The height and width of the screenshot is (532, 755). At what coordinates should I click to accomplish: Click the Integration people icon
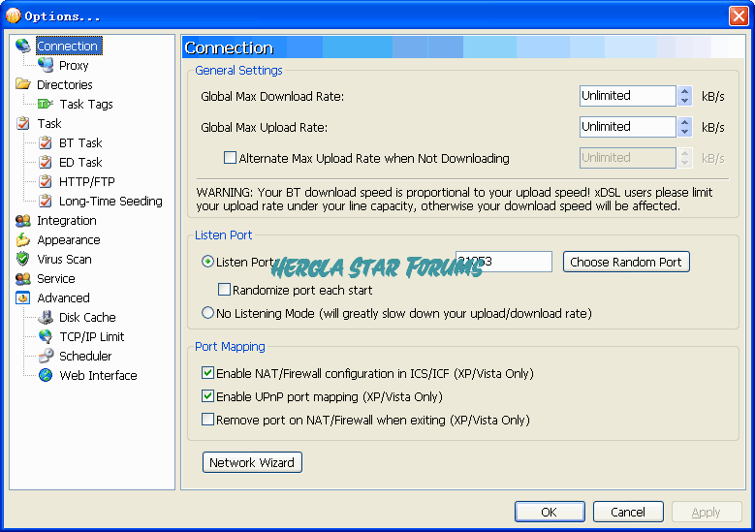(23, 220)
